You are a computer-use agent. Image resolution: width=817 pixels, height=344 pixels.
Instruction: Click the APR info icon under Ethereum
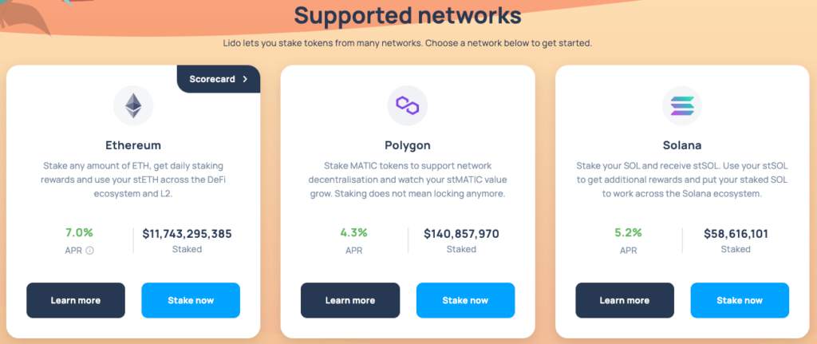coord(89,251)
